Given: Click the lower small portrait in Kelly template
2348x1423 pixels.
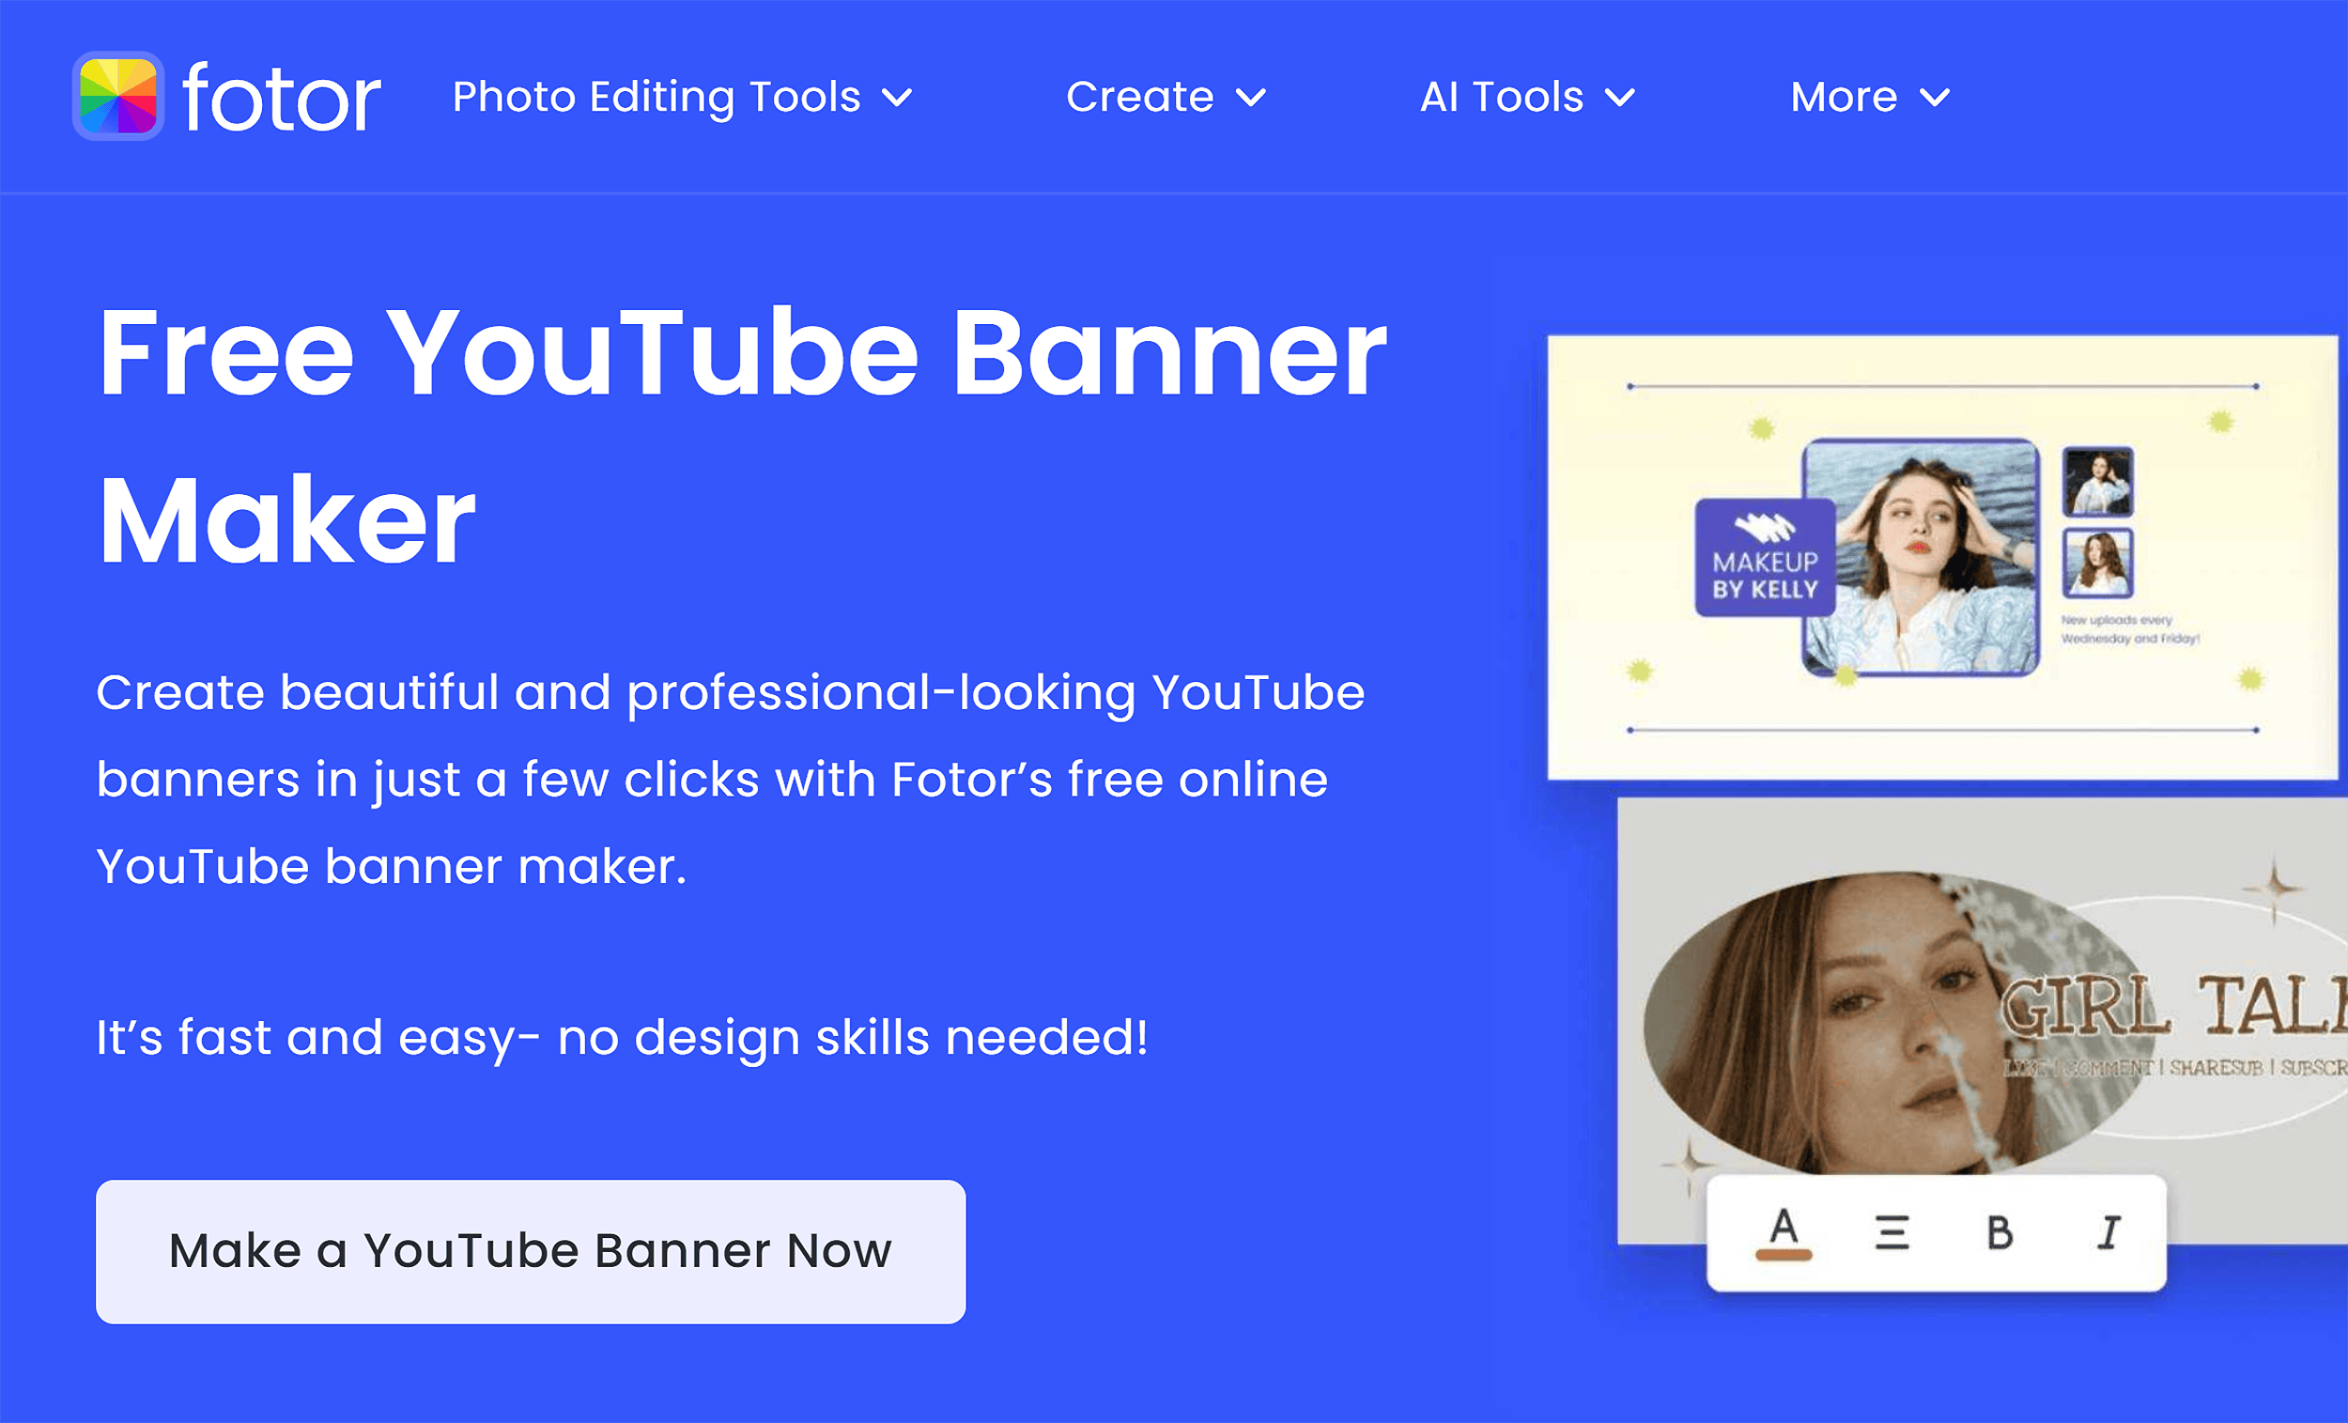Looking at the screenshot, I should click(2097, 563).
